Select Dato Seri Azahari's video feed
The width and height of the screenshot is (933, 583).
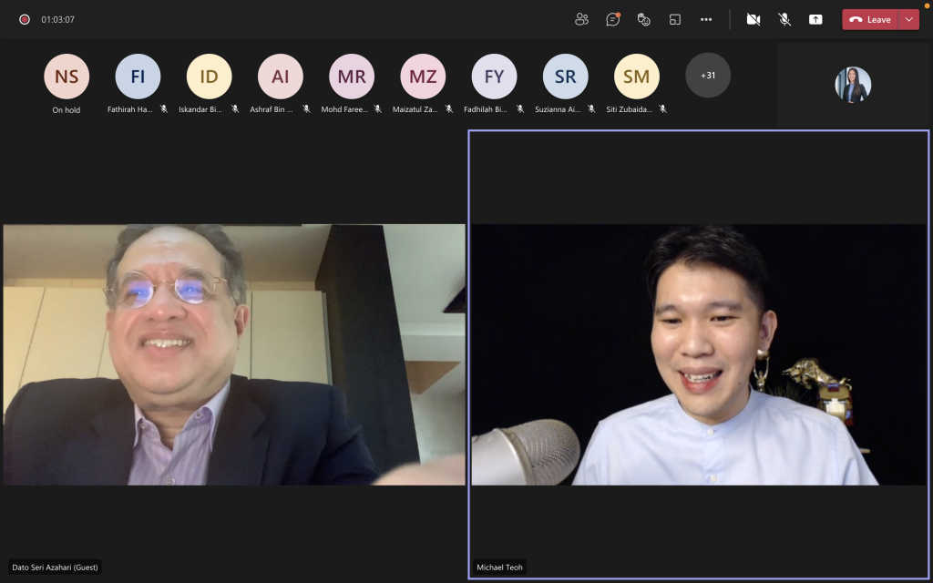coord(233,354)
